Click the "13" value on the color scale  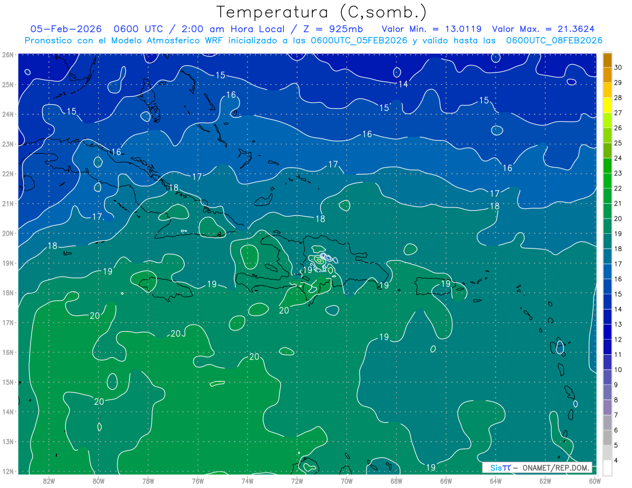(618, 324)
